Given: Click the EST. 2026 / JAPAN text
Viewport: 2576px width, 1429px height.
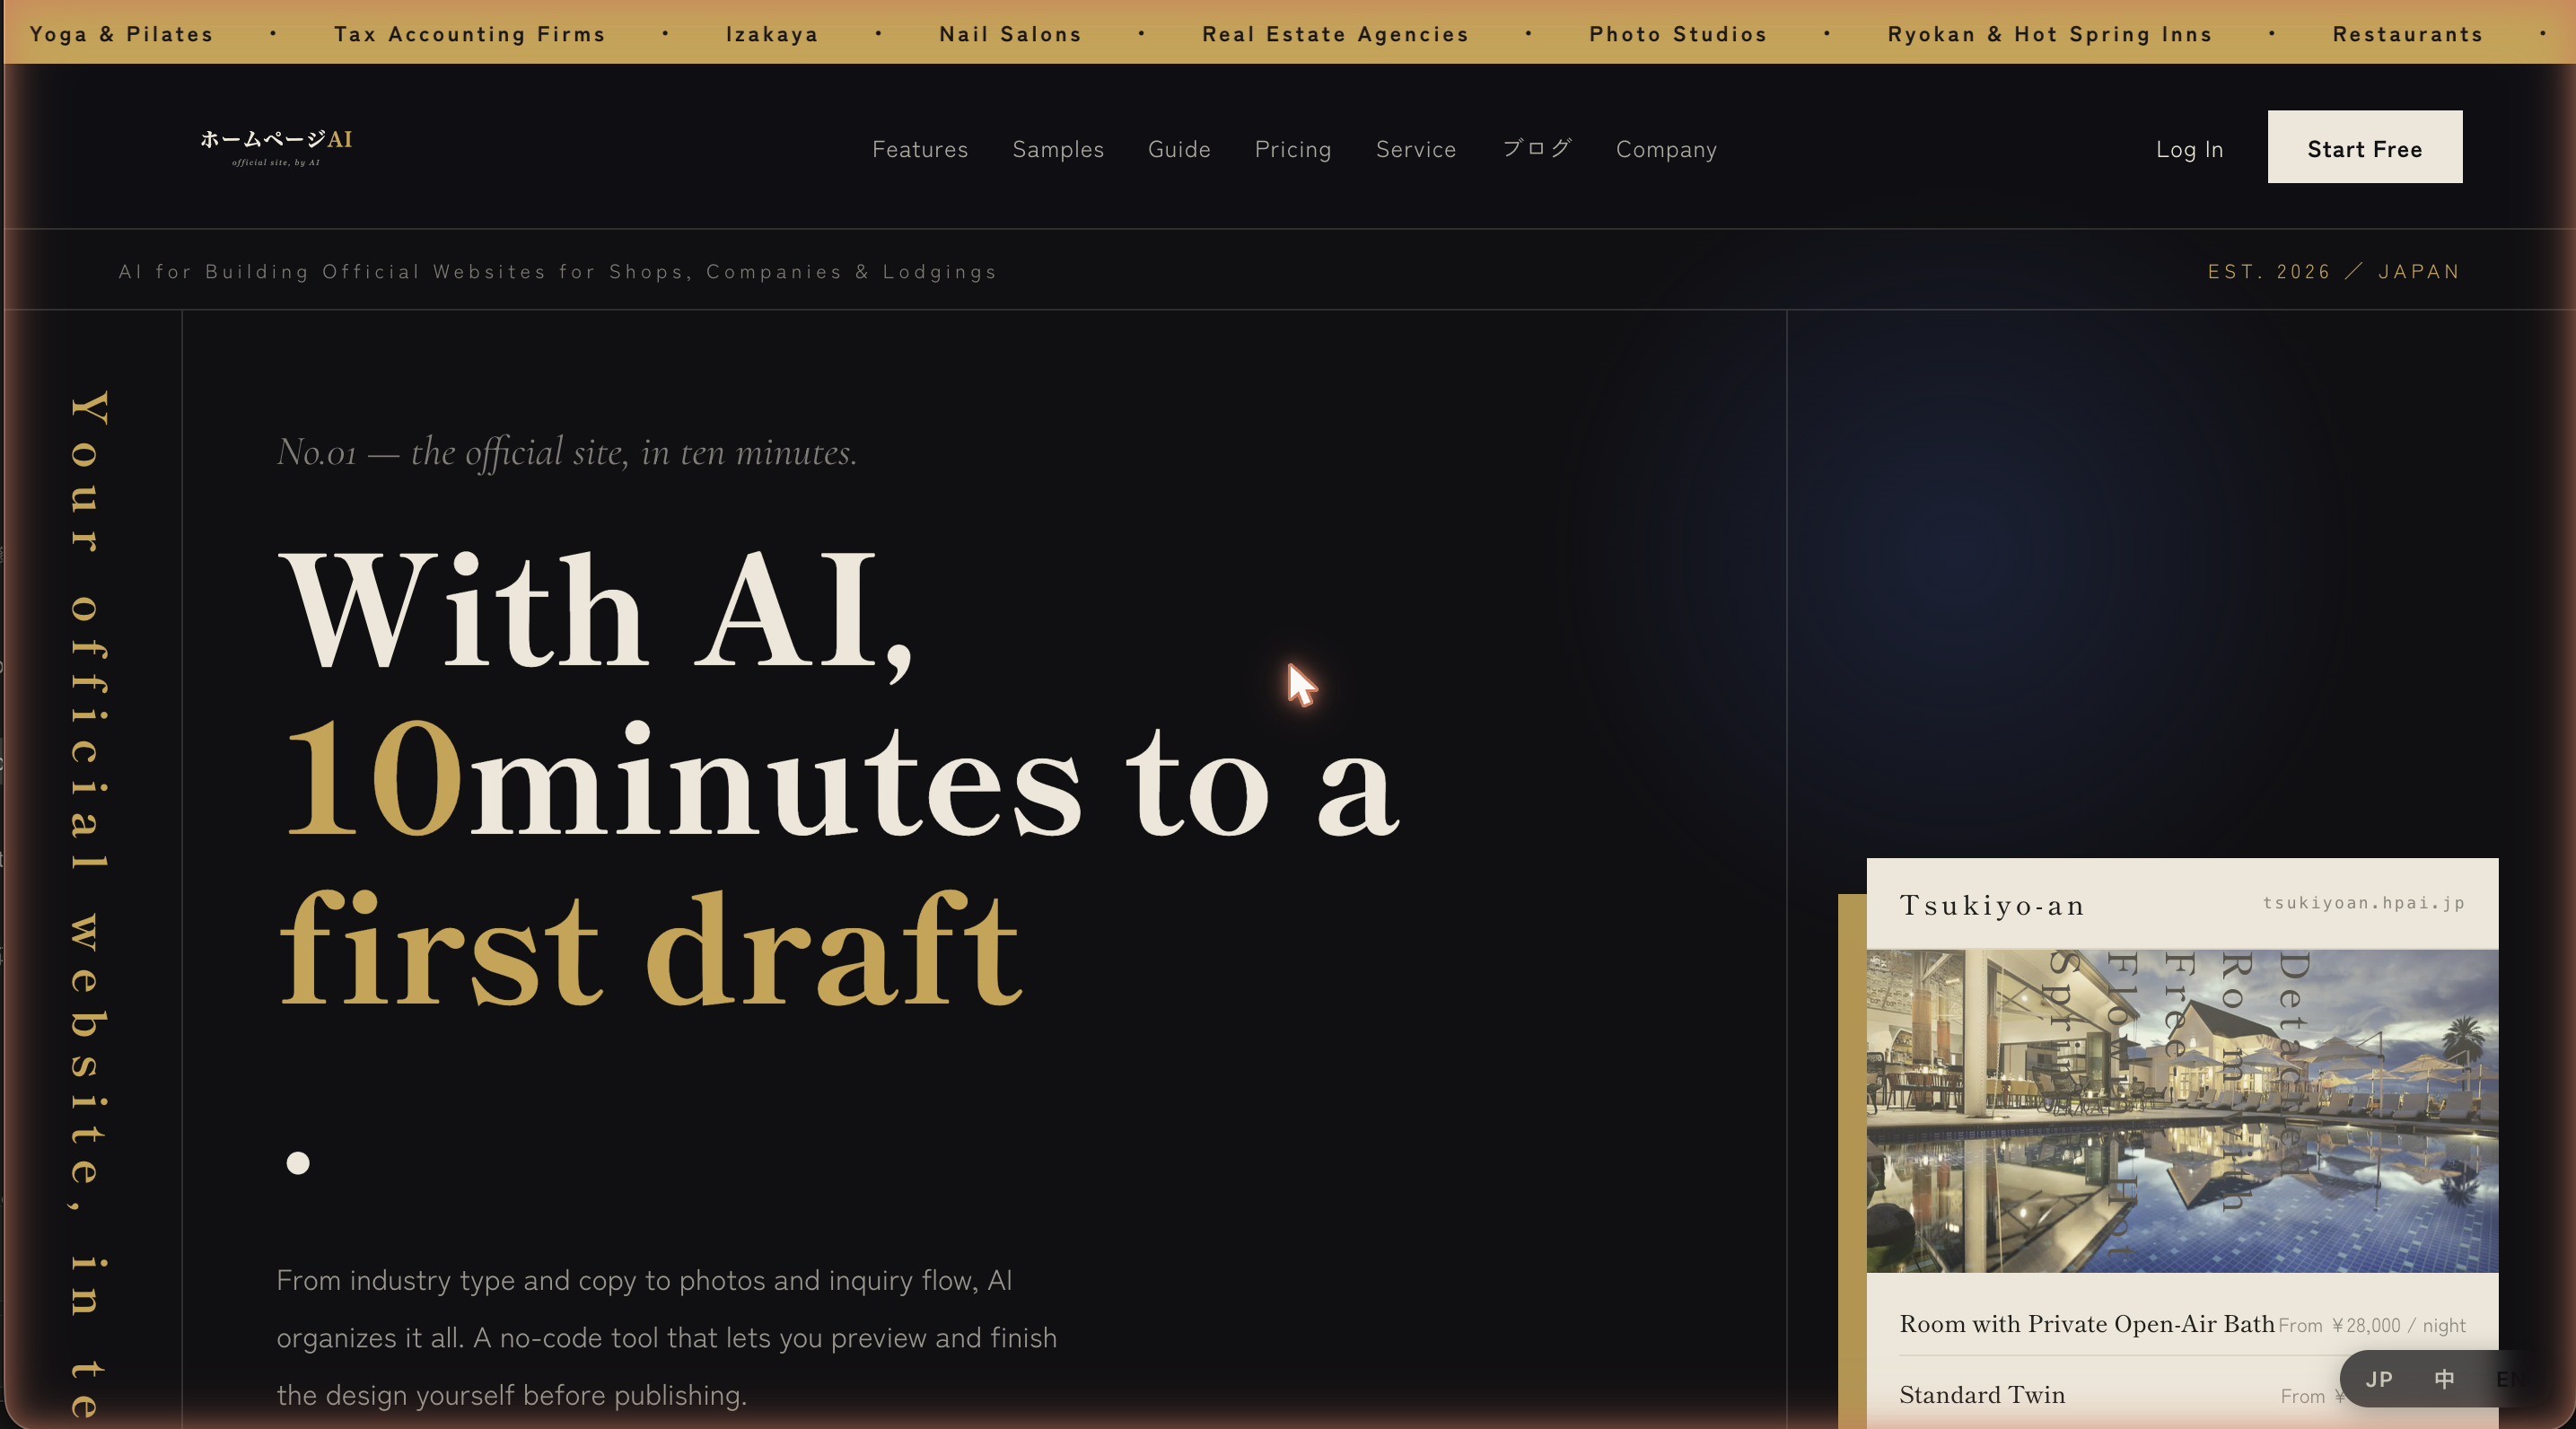Looking at the screenshot, I should coord(2333,272).
